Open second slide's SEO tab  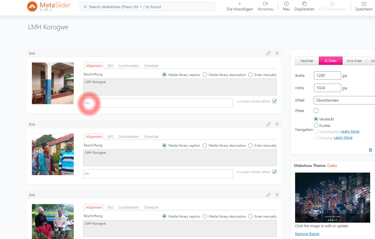coord(110,137)
